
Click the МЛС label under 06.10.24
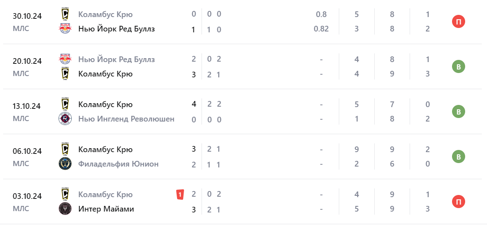(x=21, y=163)
